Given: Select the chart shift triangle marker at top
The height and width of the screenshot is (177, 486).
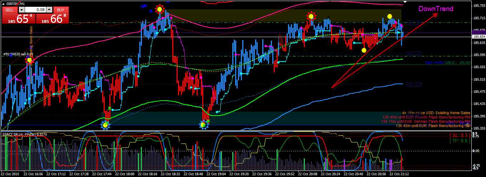Looking at the screenshot, I should 405,2.
